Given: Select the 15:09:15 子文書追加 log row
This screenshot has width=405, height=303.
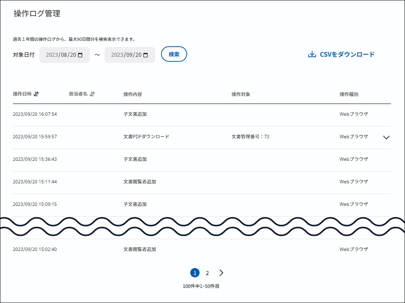Looking at the screenshot, I should pyautogui.click(x=202, y=204).
